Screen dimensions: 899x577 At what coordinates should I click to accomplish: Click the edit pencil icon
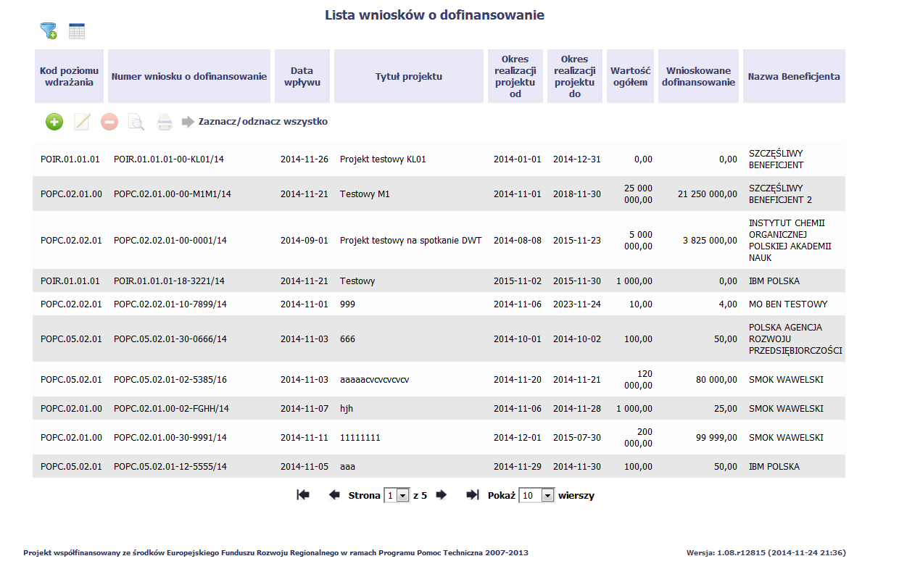tap(82, 122)
